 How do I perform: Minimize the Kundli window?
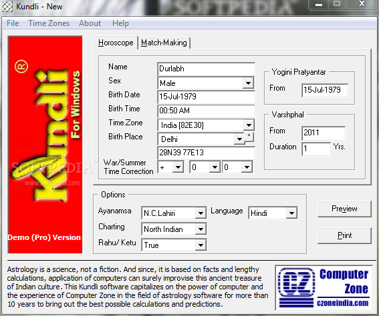319,5
